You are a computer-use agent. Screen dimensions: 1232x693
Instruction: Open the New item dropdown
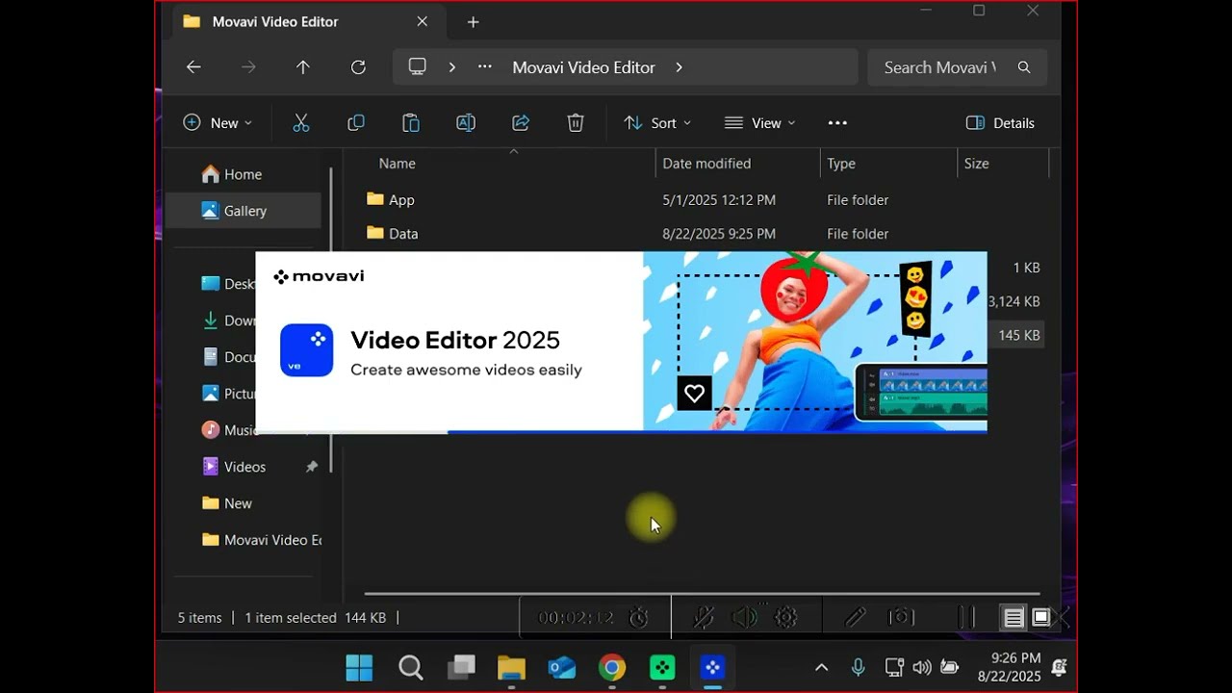pyautogui.click(x=218, y=122)
